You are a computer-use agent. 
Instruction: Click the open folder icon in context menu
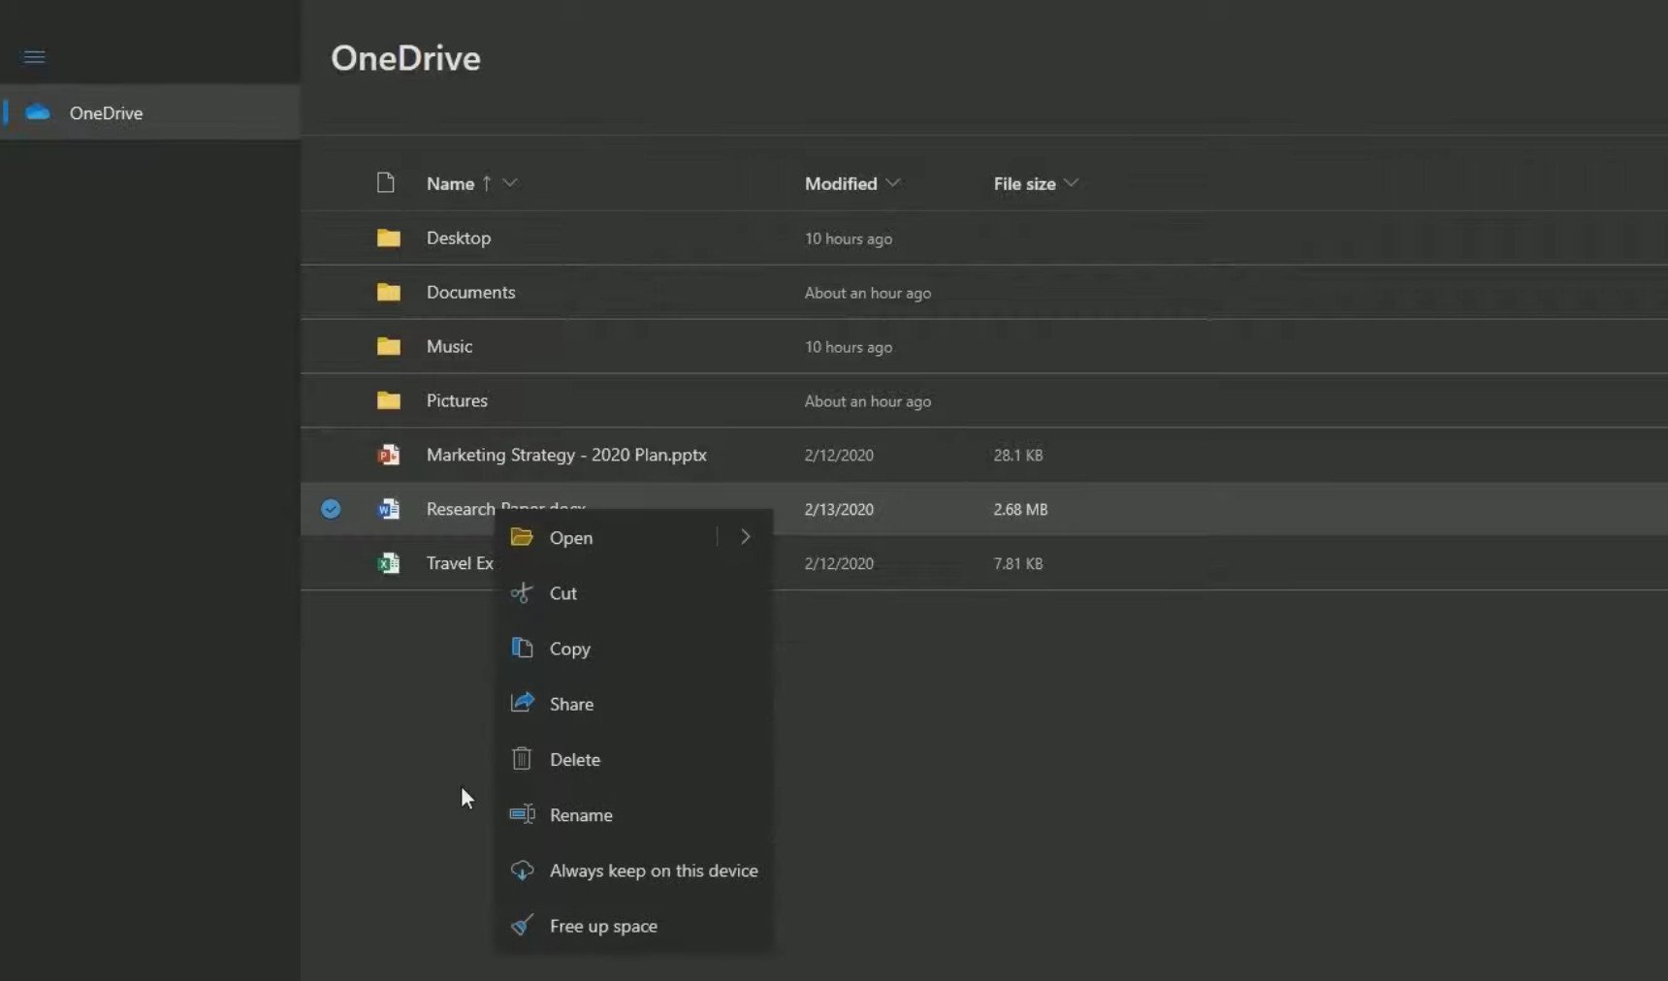tap(522, 537)
